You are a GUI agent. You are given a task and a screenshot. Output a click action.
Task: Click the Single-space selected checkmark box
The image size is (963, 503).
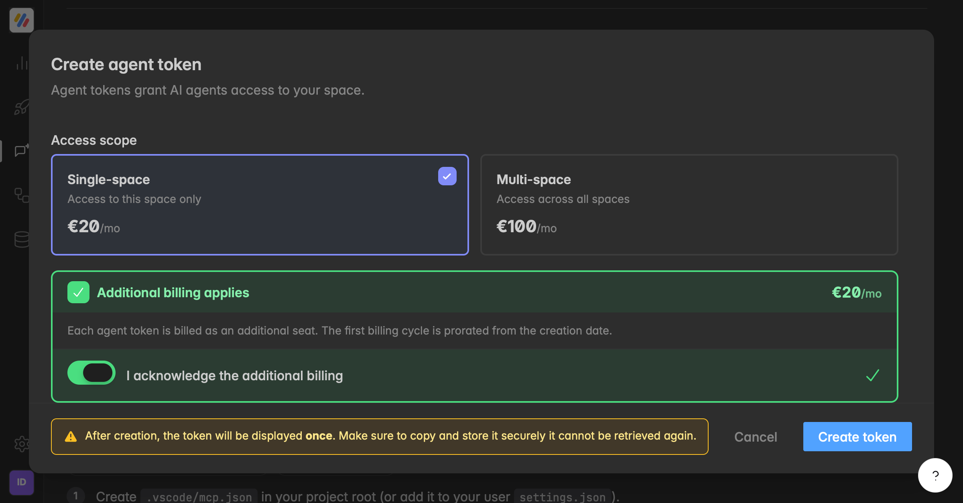click(447, 176)
